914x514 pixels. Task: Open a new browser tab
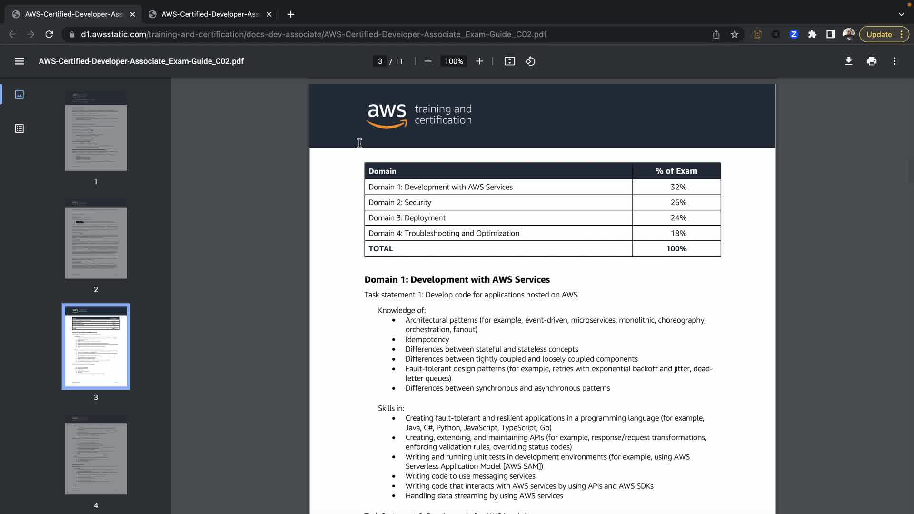pos(290,14)
